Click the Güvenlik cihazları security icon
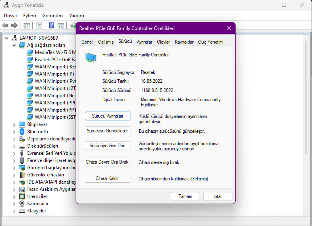This screenshot has height=226, width=312. [22, 175]
